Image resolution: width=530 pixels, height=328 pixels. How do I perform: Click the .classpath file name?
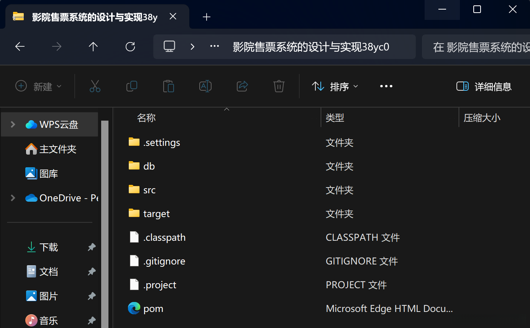point(164,238)
